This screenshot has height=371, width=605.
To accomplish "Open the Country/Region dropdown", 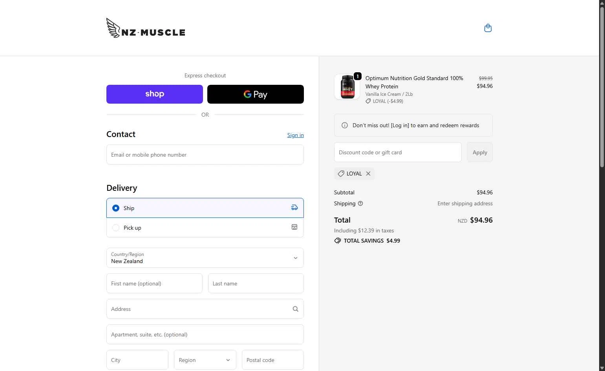I will (205, 258).
